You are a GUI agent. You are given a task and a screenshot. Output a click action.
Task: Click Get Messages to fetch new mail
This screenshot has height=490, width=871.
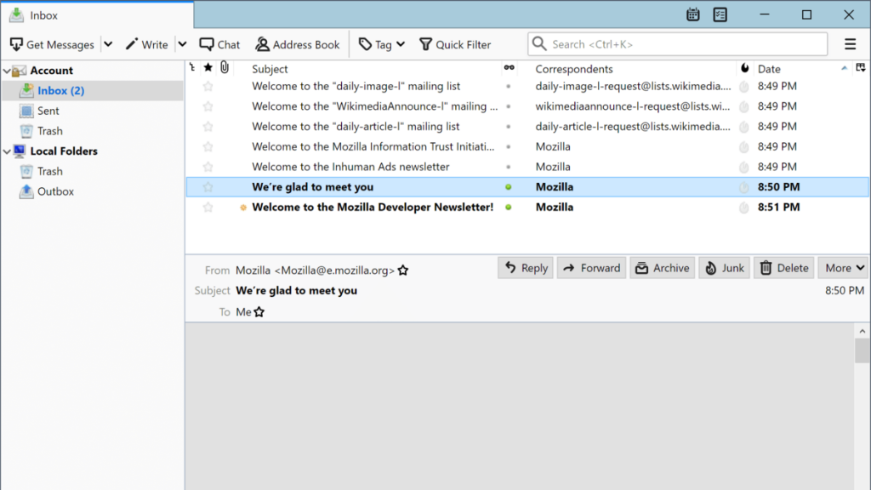point(51,43)
